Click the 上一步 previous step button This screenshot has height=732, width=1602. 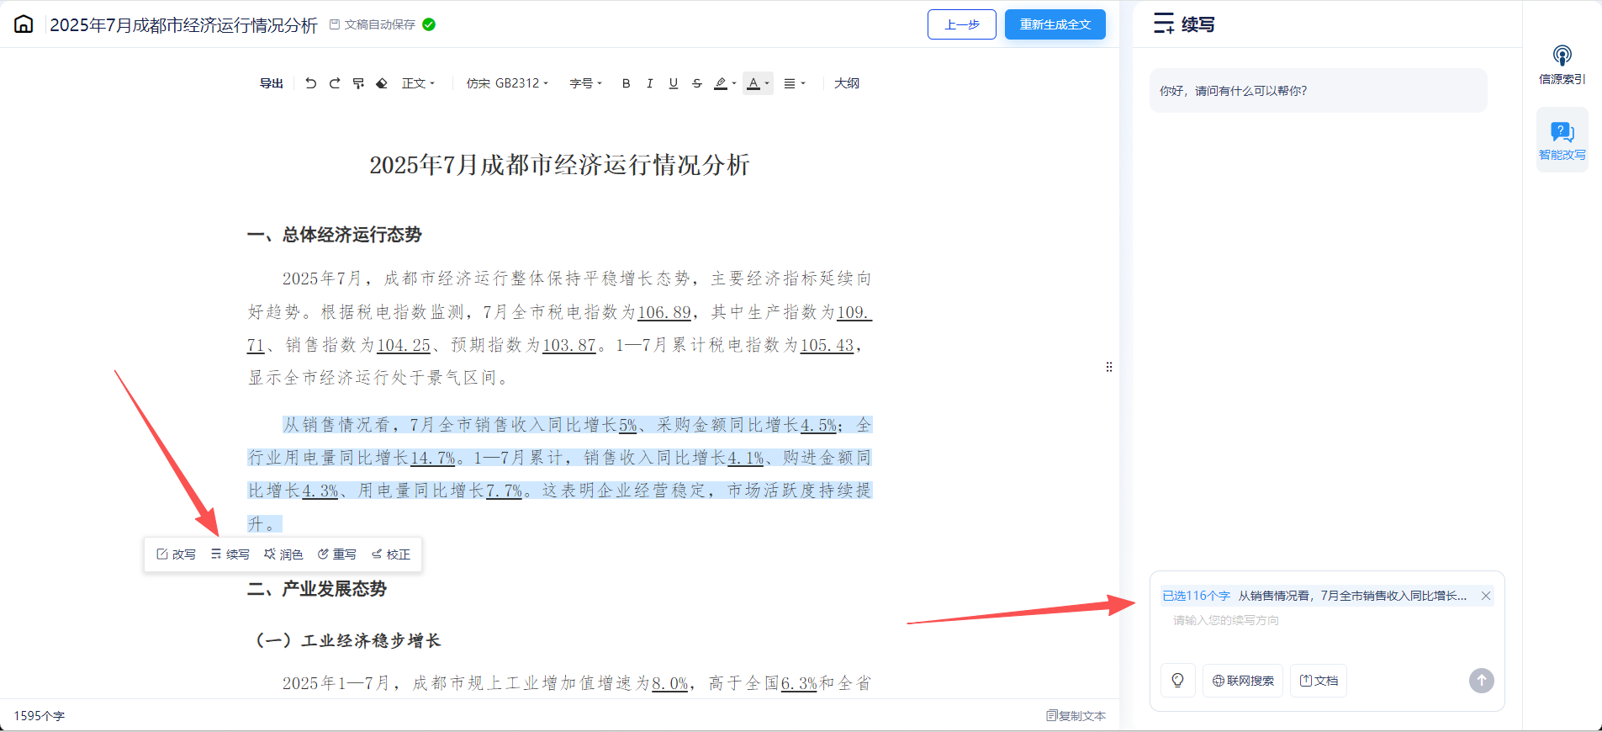[x=962, y=24]
